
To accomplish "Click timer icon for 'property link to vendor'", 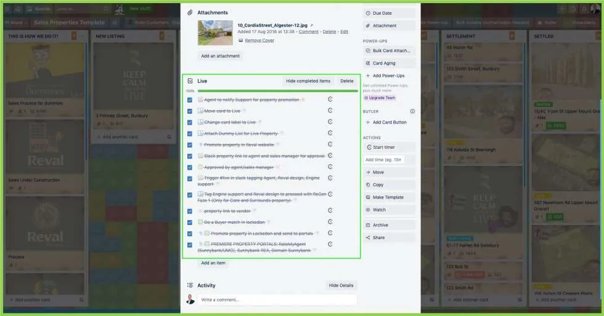I will pos(330,211).
